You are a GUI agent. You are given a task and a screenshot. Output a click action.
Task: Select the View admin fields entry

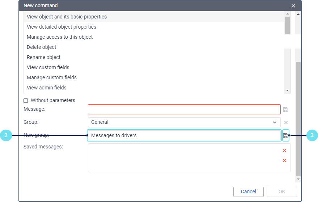click(x=47, y=88)
